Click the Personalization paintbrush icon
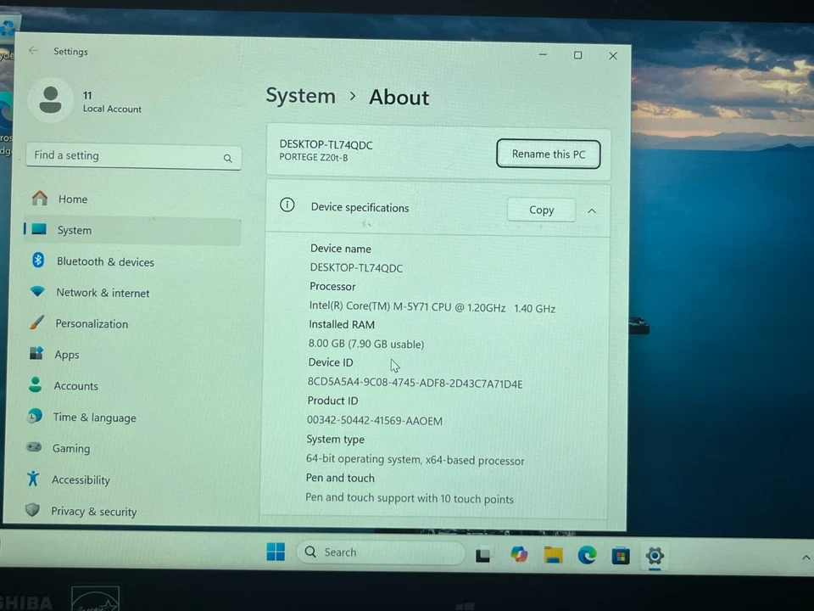This screenshot has width=814, height=611. [36, 322]
